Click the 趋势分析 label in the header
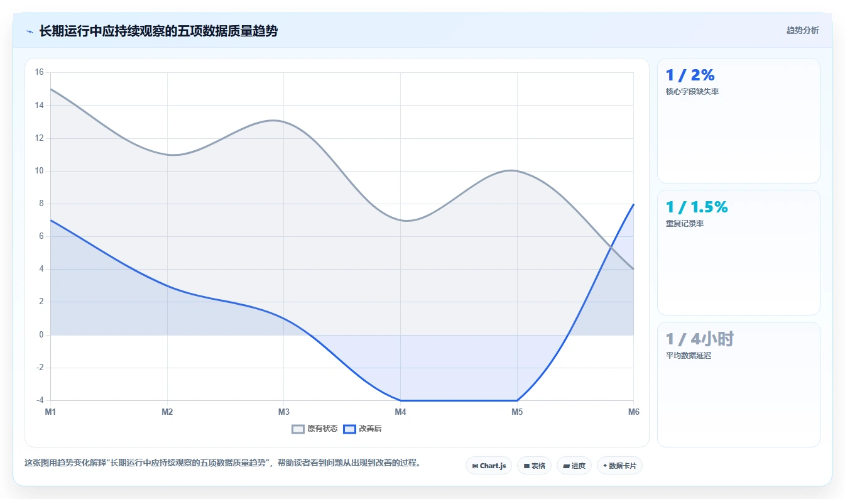The width and height of the screenshot is (845, 499). pyautogui.click(x=802, y=30)
